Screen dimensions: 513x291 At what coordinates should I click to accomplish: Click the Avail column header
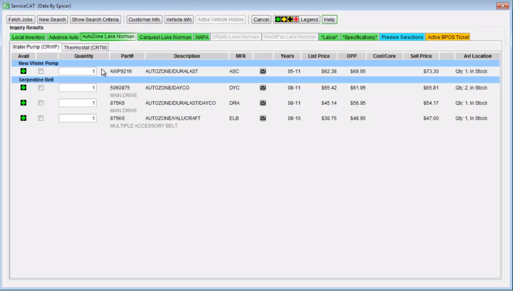pos(24,56)
